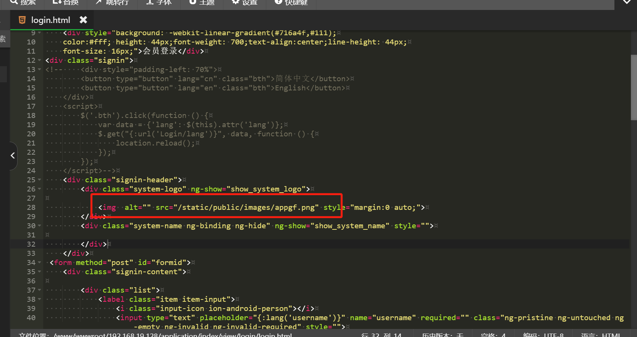Fold the form element at line 34

click(39, 263)
